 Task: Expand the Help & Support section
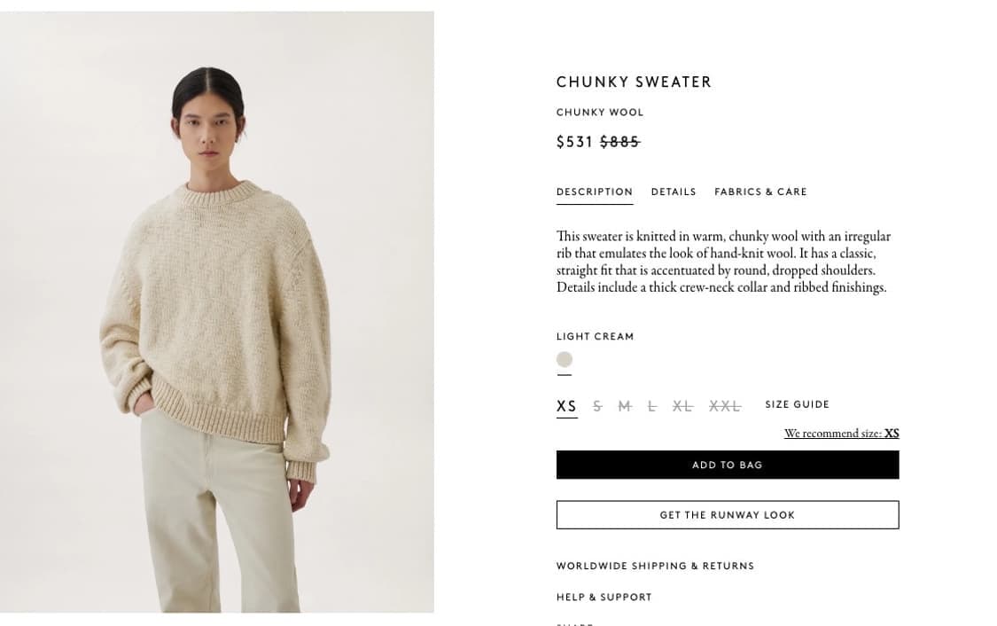click(604, 598)
